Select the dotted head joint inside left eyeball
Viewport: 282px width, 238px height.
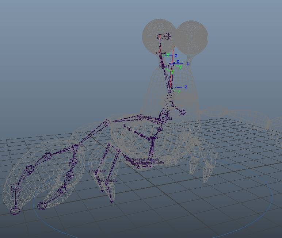[160, 37]
